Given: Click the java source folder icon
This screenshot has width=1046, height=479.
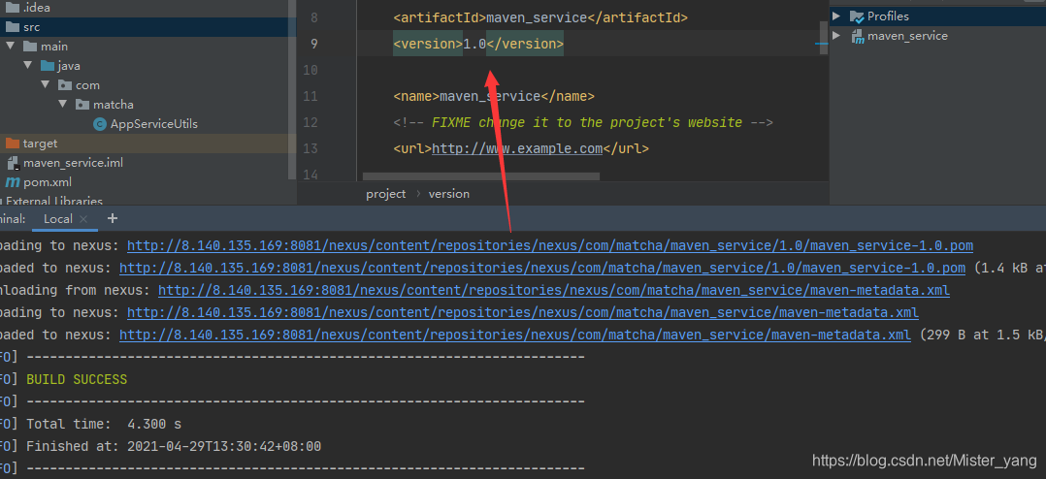Looking at the screenshot, I should (48, 66).
